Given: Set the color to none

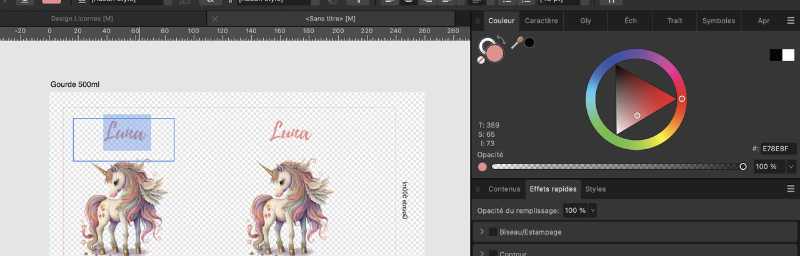Looking at the screenshot, I should (481, 61).
